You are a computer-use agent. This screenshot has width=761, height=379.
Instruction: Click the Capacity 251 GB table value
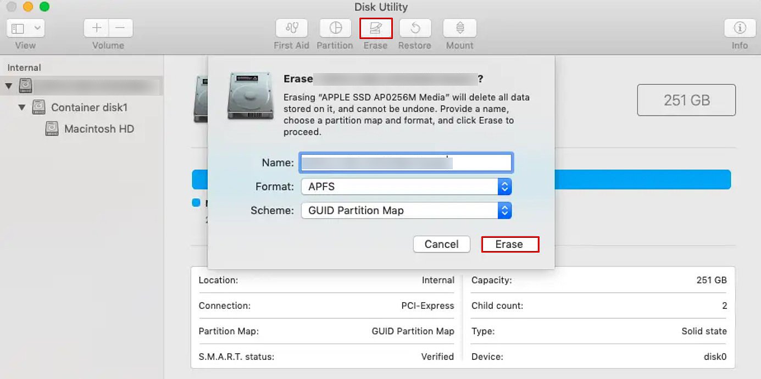click(712, 280)
